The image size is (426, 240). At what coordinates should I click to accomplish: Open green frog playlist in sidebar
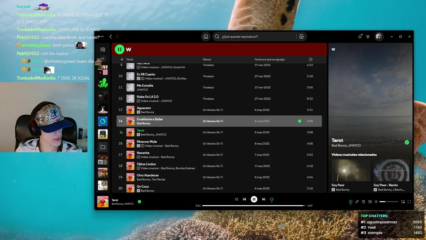click(x=103, y=83)
